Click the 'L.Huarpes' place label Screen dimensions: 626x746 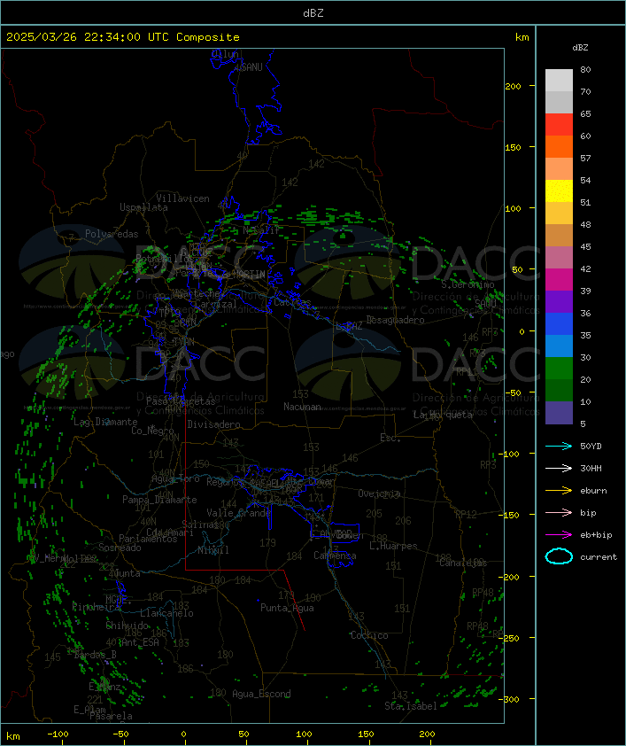coord(393,546)
